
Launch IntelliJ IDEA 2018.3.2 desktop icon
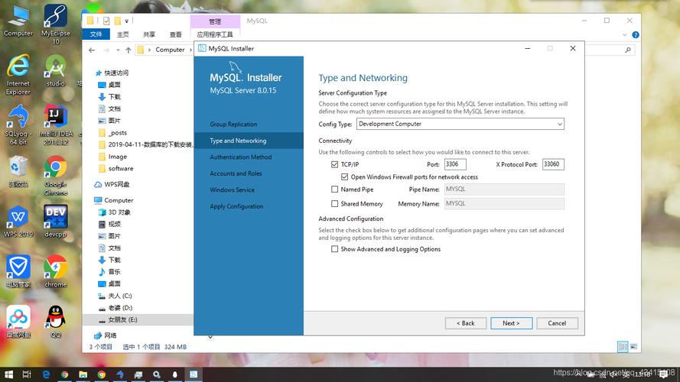[x=56, y=125]
